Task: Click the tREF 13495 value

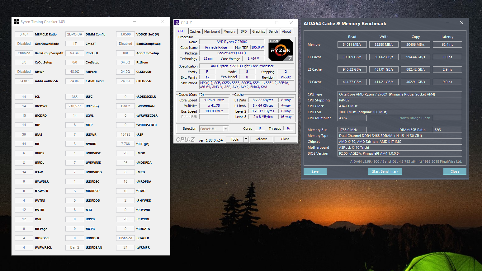Action: 125,134
